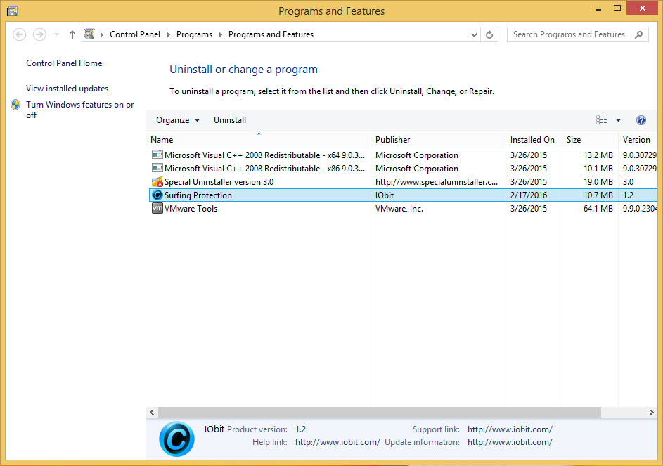663x466 pixels.
Task: Click the title bar window system icon
Action: (12, 11)
